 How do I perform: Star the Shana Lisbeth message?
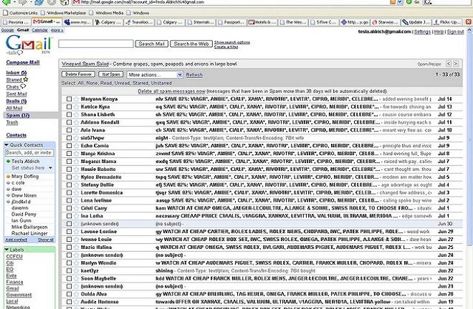pos(76,114)
